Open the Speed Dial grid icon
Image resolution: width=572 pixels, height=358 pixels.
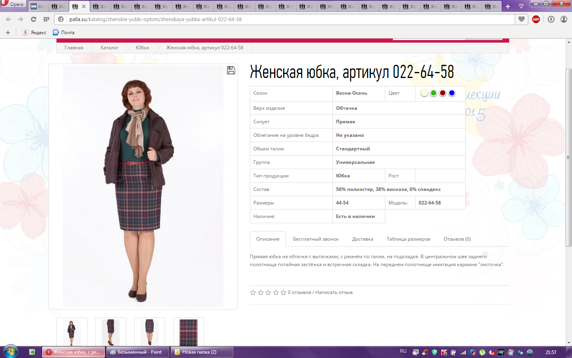click(x=46, y=19)
